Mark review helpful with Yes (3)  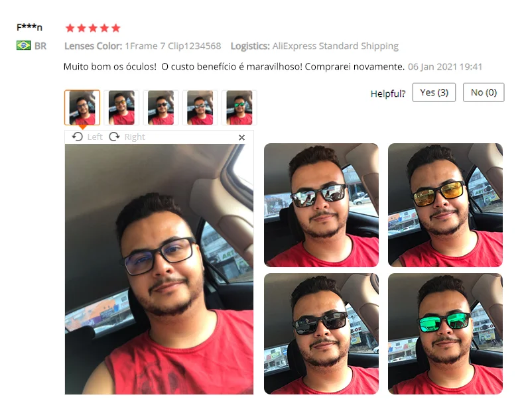click(x=434, y=92)
